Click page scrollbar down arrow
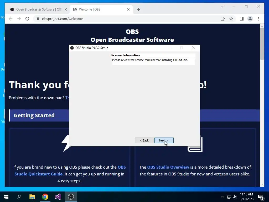 click(x=262, y=184)
